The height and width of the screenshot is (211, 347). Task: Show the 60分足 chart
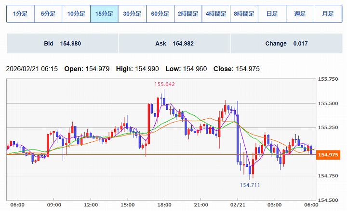(x=160, y=14)
